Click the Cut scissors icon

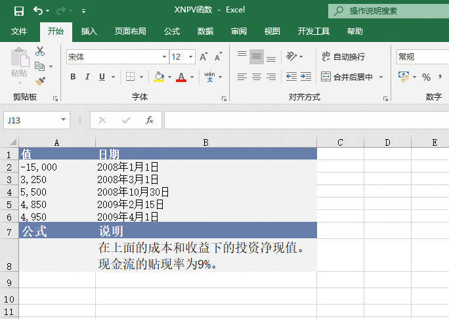[40, 51]
